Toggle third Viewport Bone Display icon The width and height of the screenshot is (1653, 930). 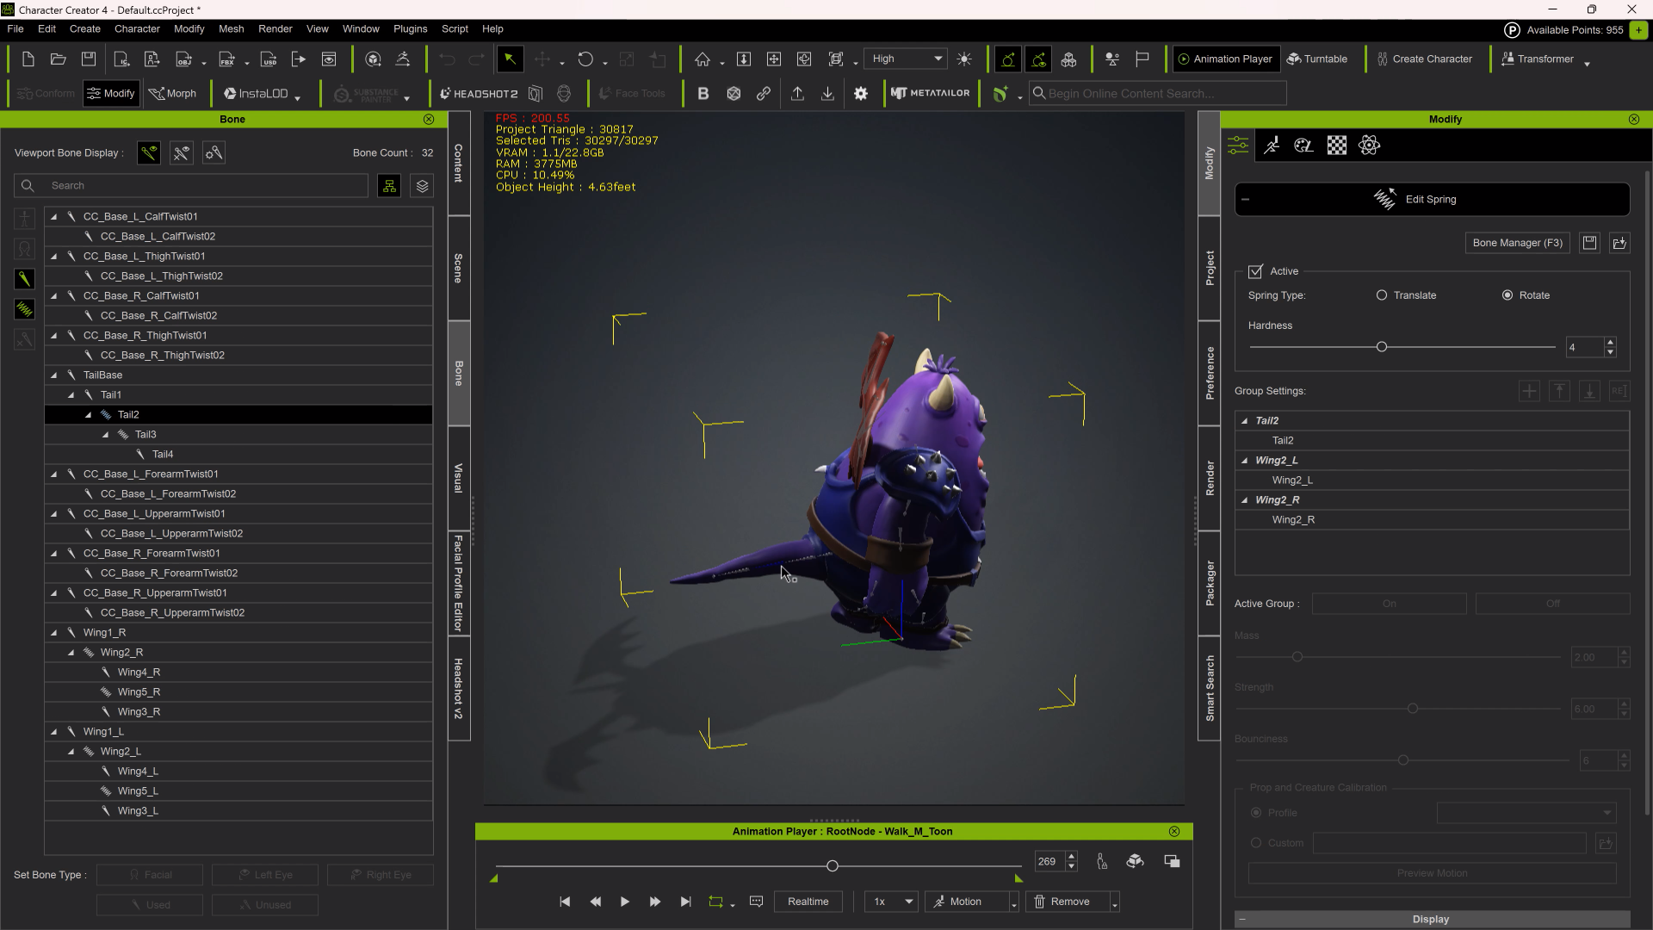click(x=214, y=153)
